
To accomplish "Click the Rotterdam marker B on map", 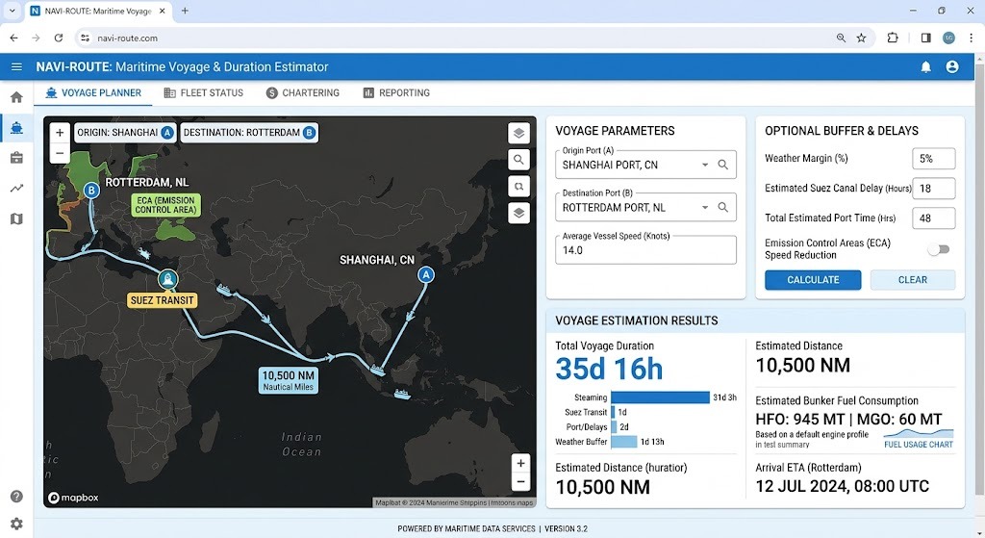I will click(91, 190).
